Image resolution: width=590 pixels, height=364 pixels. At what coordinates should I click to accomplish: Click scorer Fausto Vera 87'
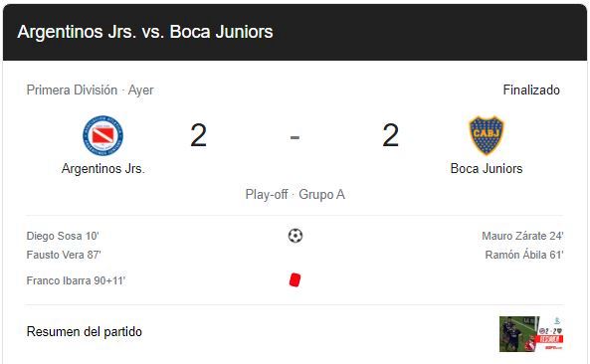[x=64, y=255]
